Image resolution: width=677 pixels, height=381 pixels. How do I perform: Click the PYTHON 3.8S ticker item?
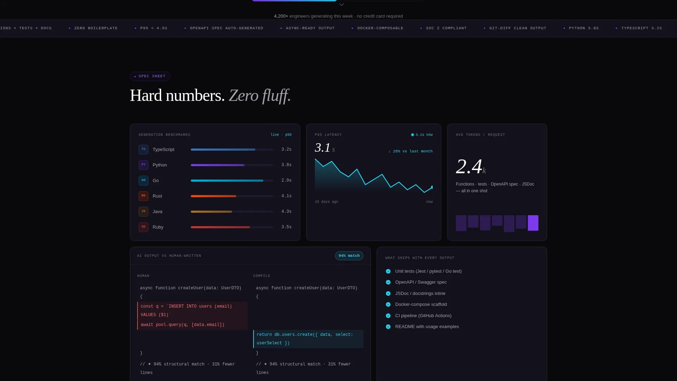point(581,28)
